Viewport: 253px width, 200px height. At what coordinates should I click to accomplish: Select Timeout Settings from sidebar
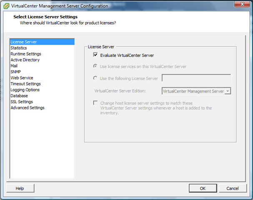coord(25,84)
